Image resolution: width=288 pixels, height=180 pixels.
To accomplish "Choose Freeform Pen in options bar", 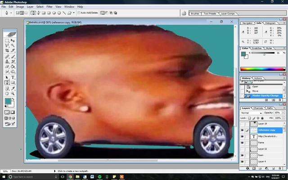I will pyautogui.click(x=39, y=13).
